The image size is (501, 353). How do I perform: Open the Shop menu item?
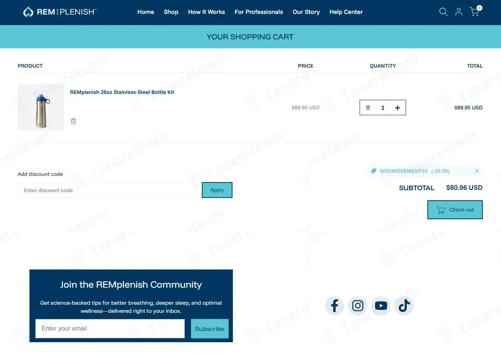171,12
